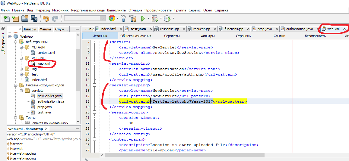Image resolution: width=349 pixels, height=161 pixels.
Task: Close the web.xml Навигатор panel
Action: click(x=46, y=129)
